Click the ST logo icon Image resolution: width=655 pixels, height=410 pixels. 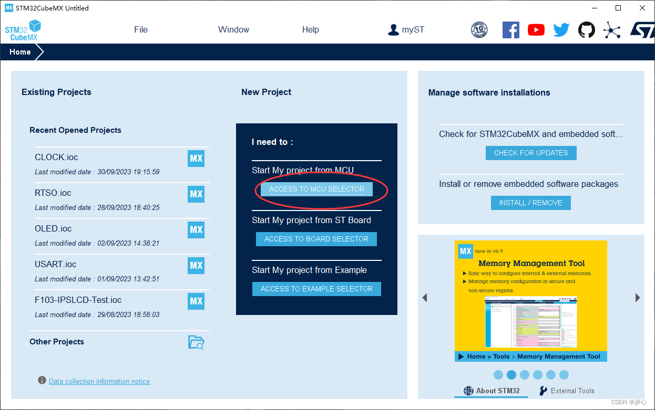642,30
